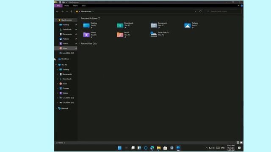
Task: Open the address bar history dropdown
Action: 196,11
